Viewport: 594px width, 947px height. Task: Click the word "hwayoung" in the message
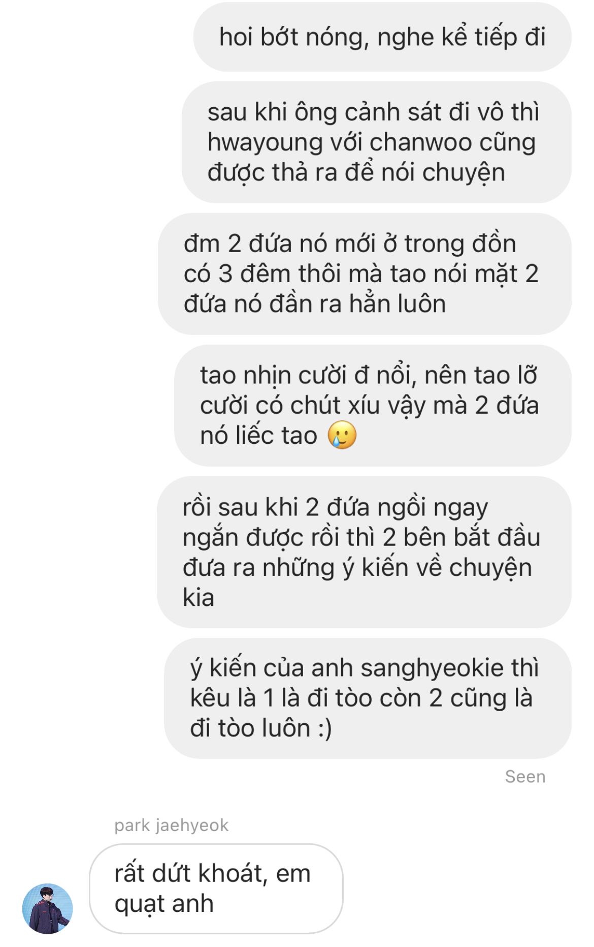pyautogui.click(x=265, y=143)
